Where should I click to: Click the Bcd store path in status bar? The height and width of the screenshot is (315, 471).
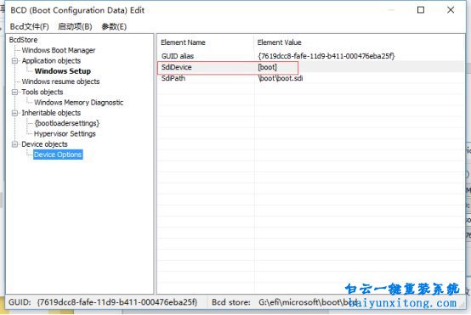(x=308, y=302)
